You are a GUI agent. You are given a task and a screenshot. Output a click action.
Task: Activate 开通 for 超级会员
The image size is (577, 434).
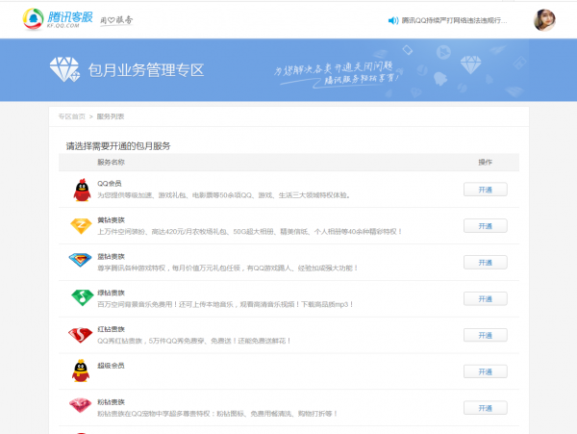coord(485,371)
